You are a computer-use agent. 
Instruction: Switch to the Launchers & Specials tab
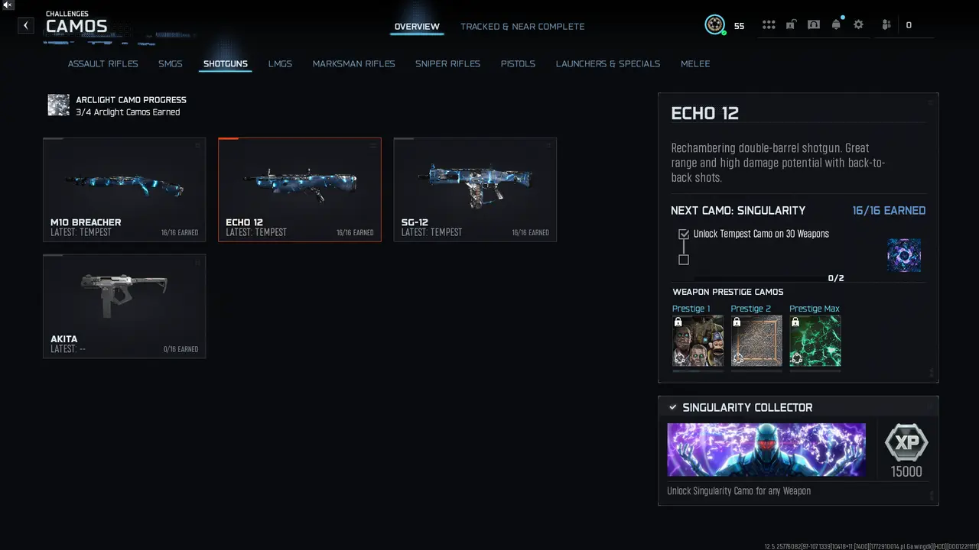(608, 63)
